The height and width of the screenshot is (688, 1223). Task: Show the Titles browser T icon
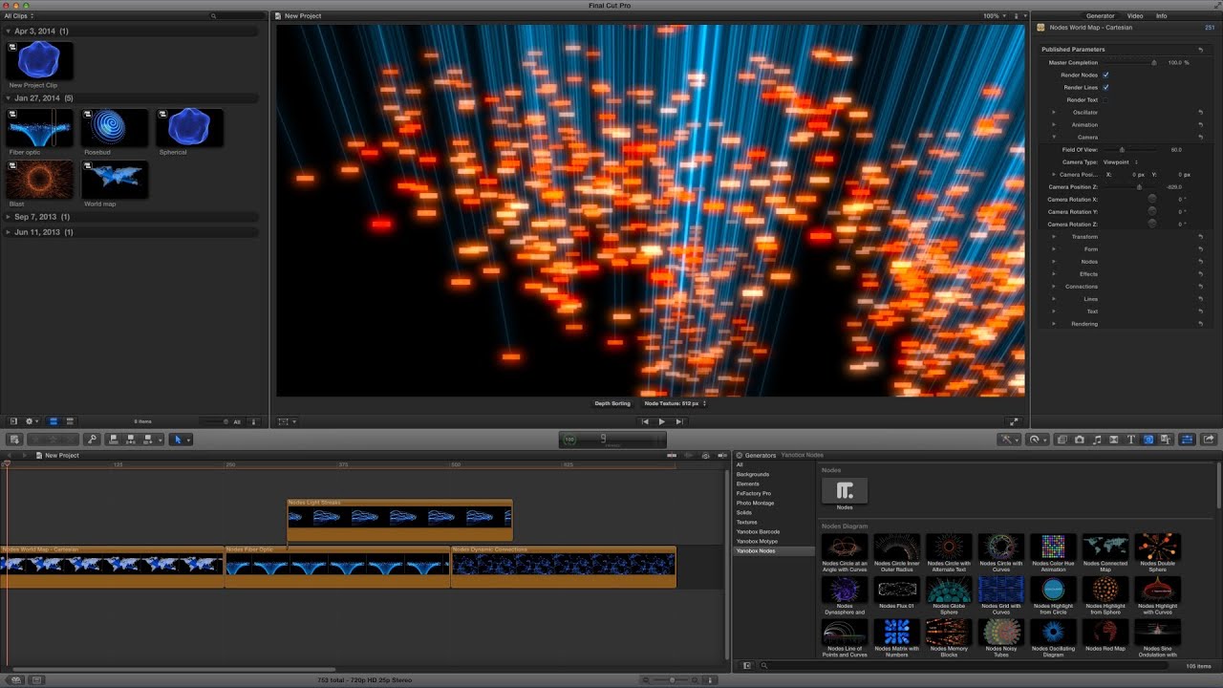click(1130, 440)
